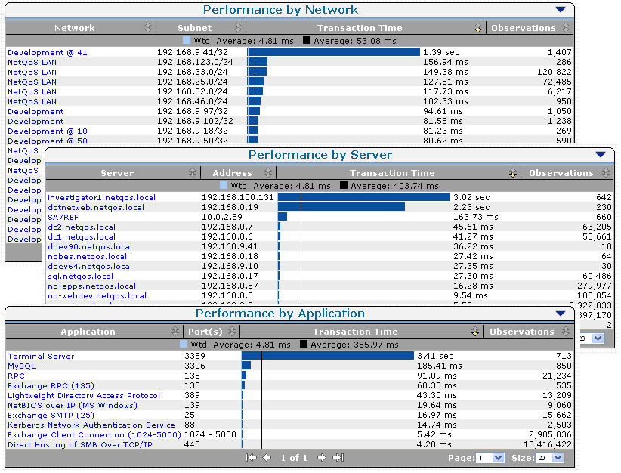Click the previous page arrow

click(x=267, y=457)
